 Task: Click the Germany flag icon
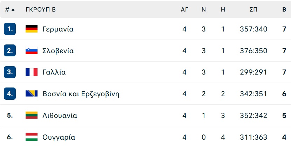(32, 29)
